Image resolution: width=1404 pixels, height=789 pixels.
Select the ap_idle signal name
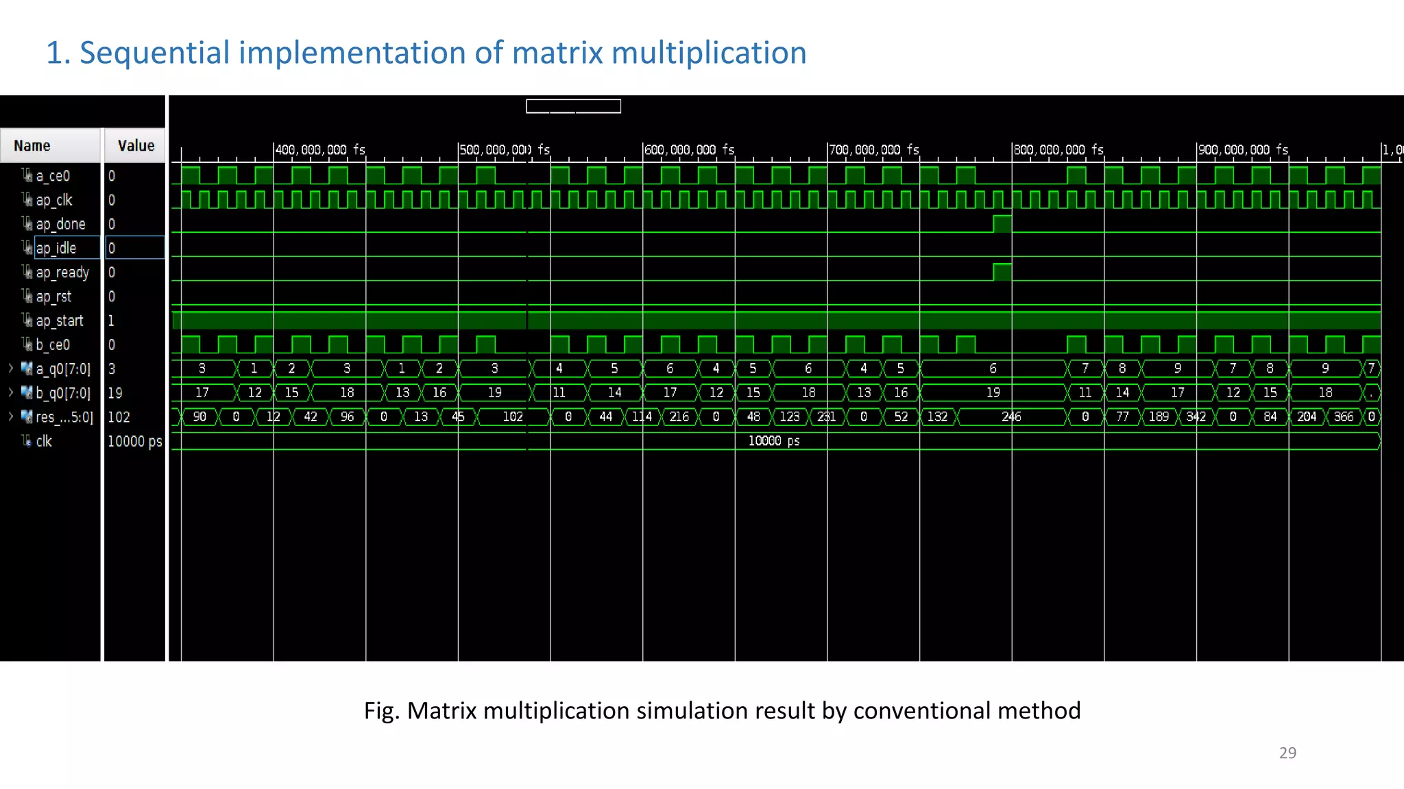pyautogui.click(x=56, y=248)
